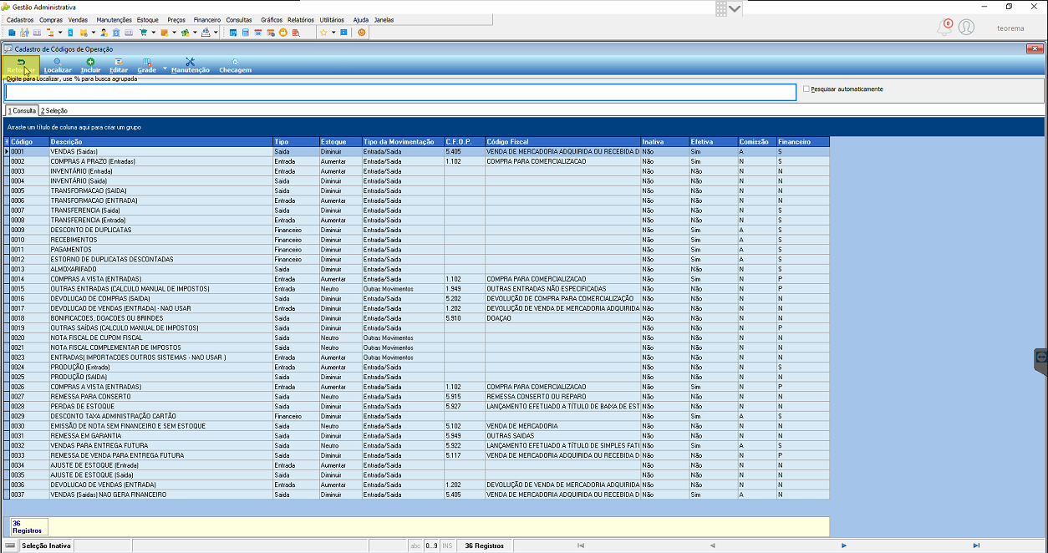The width and height of the screenshot is (1048, 553).
Task: Click the Seleção Inativa status button
Action: pyautogui.click(x=46, y=545)
